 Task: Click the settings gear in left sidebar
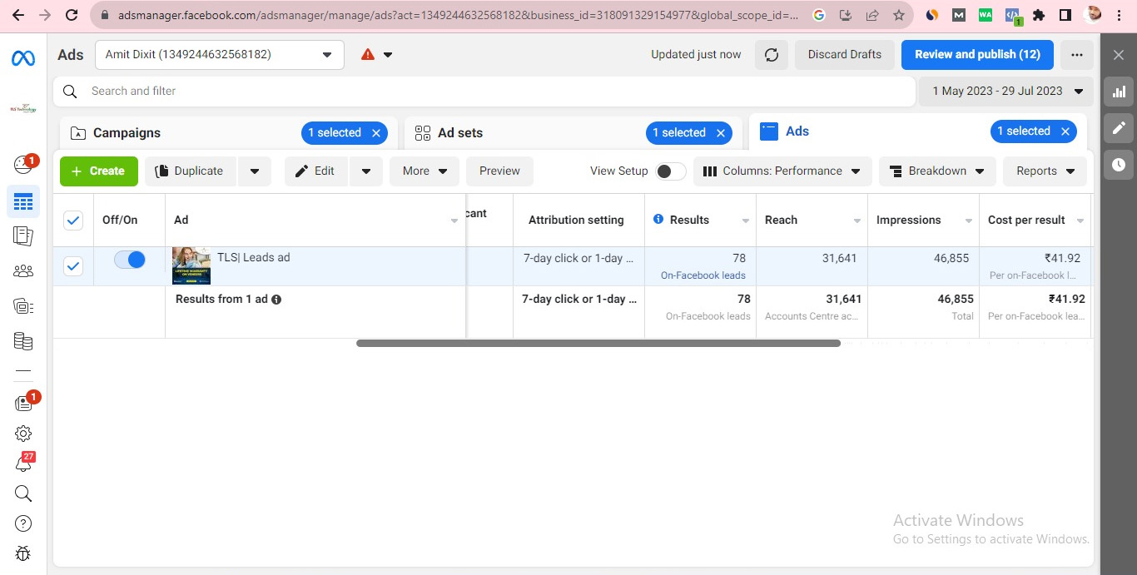point(23,434)
